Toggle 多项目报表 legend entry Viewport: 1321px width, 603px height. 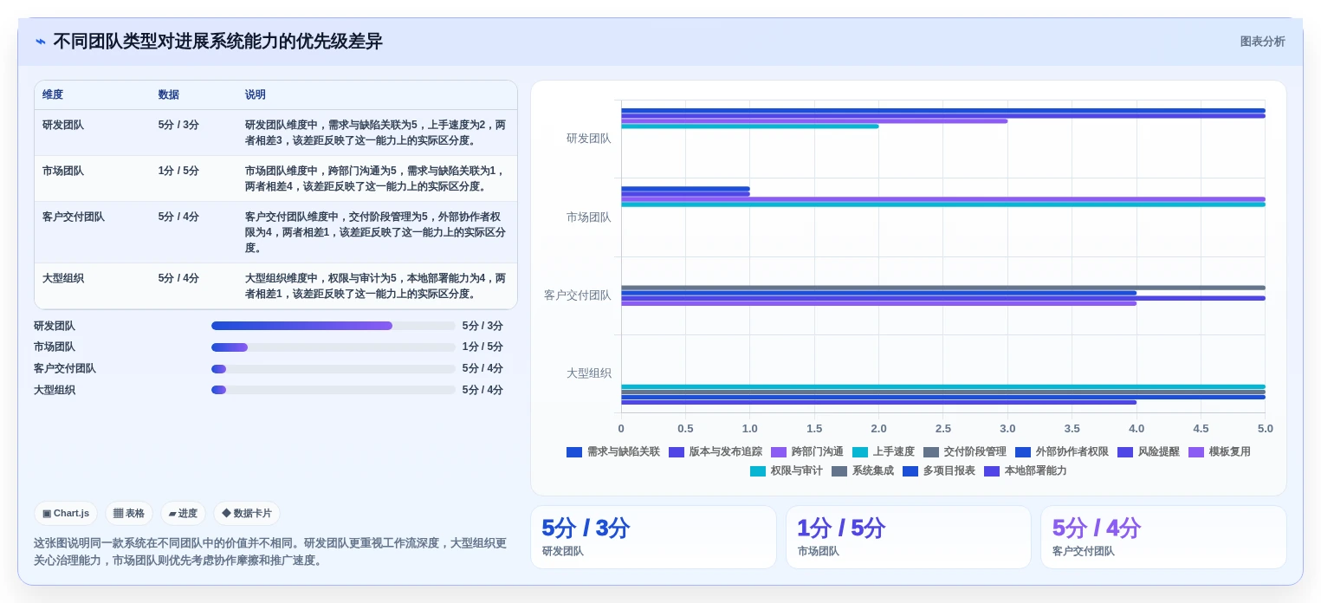938,470
